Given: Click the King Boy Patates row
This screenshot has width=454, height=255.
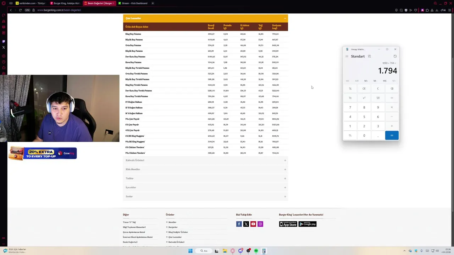Looking at the screenshot, I should pos(205,34).
